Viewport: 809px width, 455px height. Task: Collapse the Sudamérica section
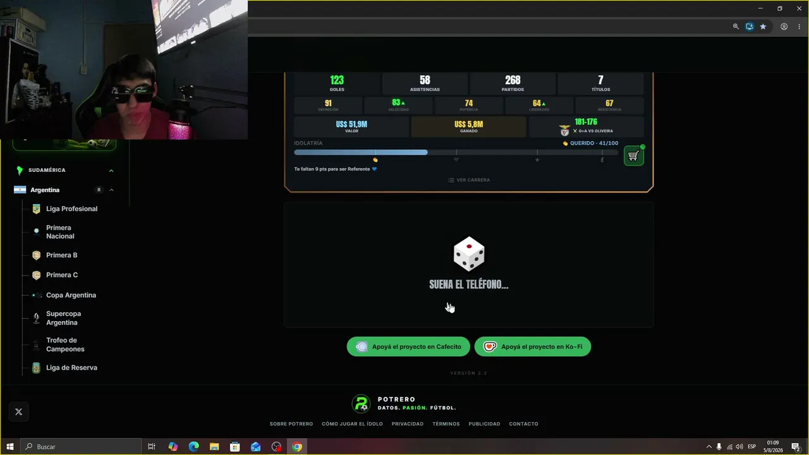pyautogui.click(x=111, y=171)
